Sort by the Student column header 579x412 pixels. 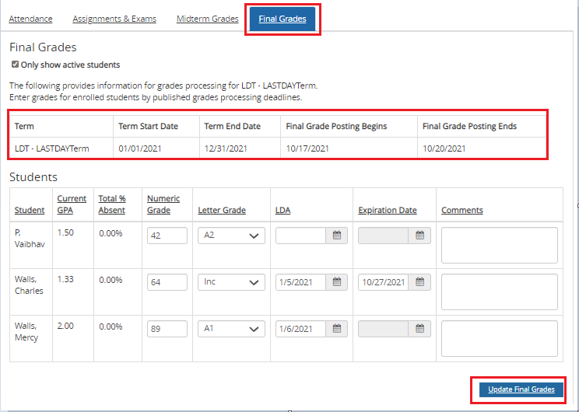pos(29,211)
